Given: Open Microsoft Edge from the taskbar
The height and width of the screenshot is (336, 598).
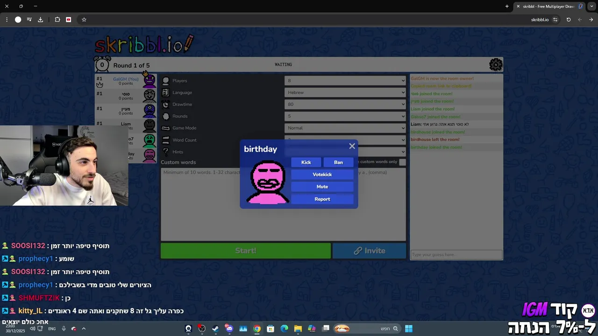Looking at the screenshot, I should [x=284, y=329].
